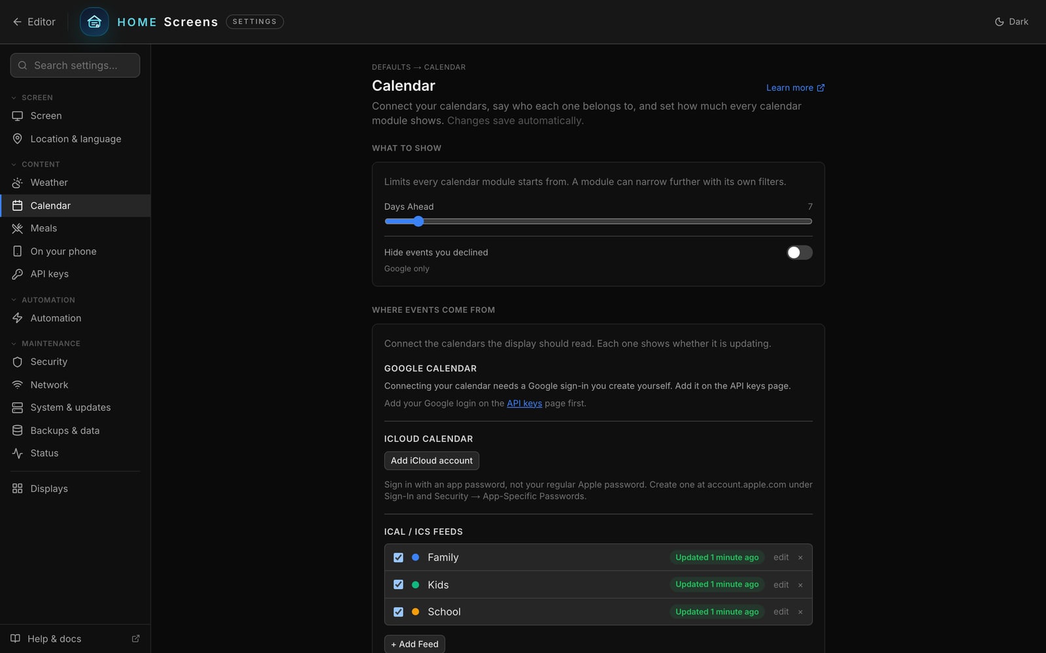This screenshot has height=653, width=1046.
Task: Click the + Add Feed button
Action: 414,644
